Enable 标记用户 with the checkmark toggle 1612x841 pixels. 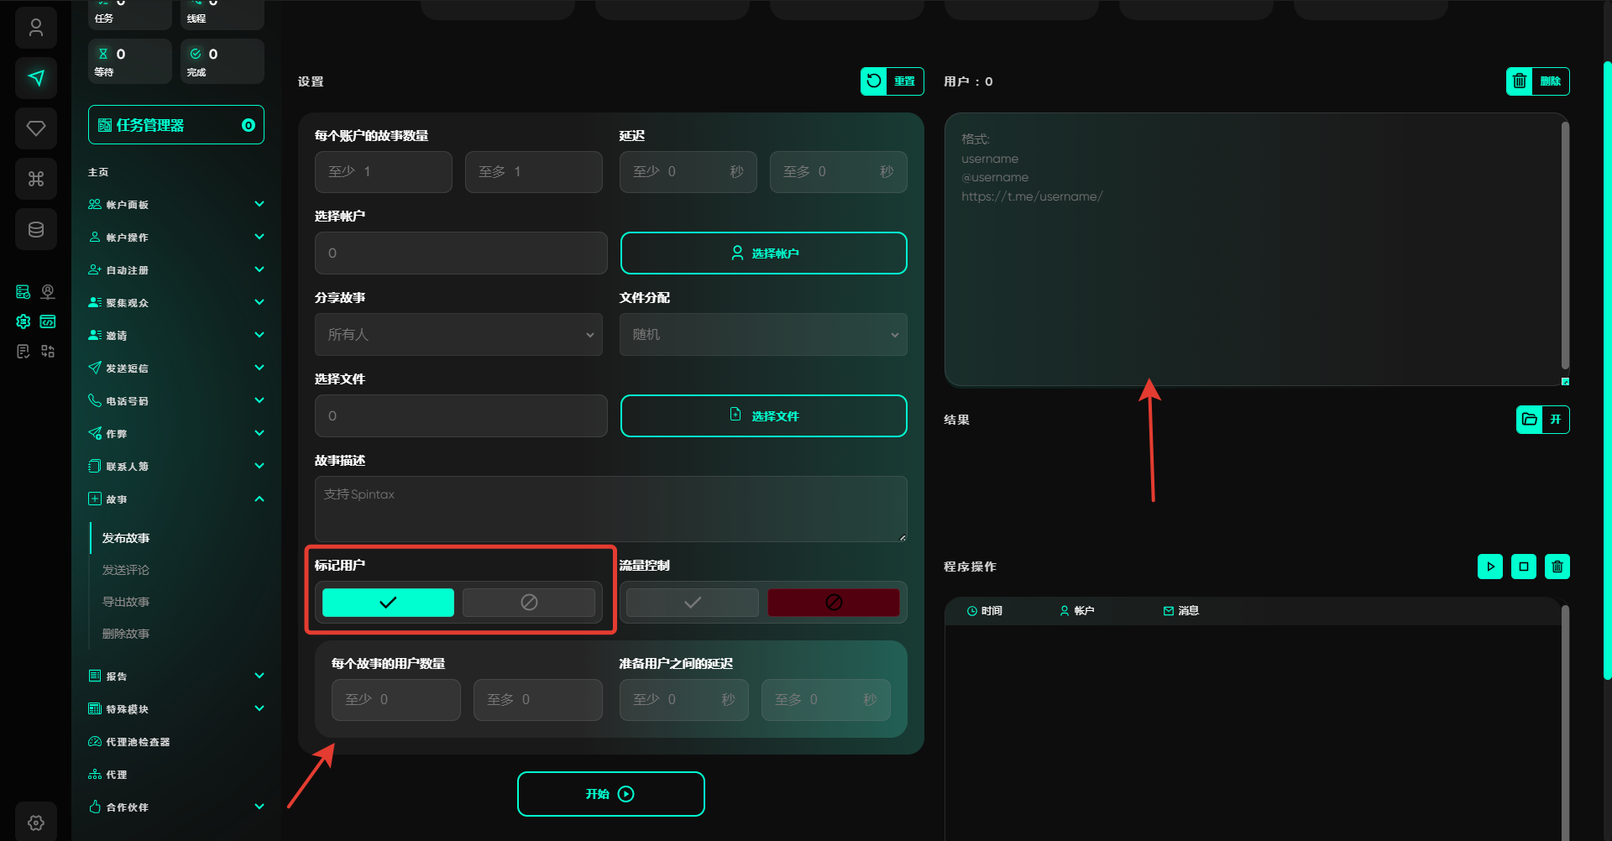coord(388,603)
